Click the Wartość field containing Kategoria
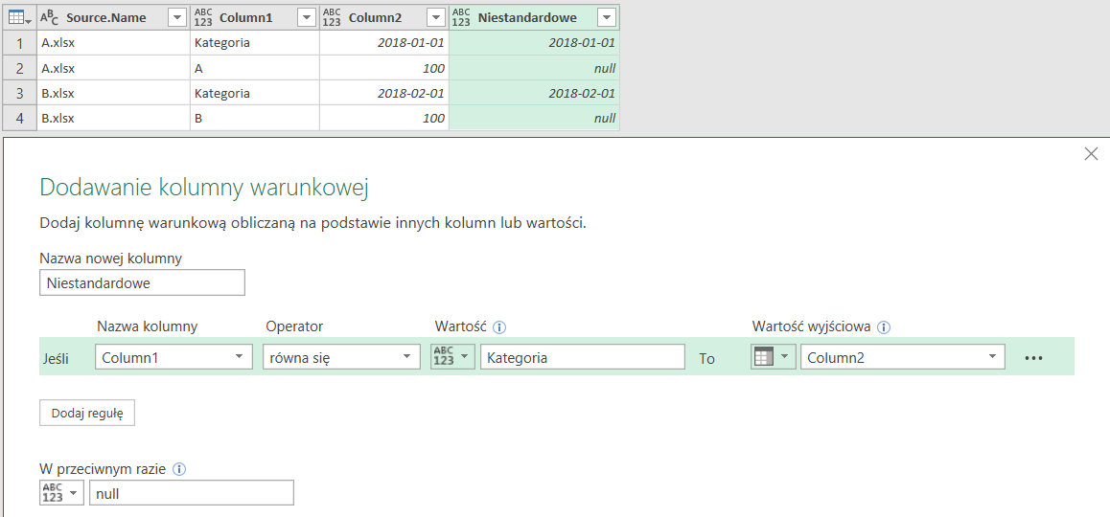Screen dimensions: 1110x517 click(x=582, y=357)
